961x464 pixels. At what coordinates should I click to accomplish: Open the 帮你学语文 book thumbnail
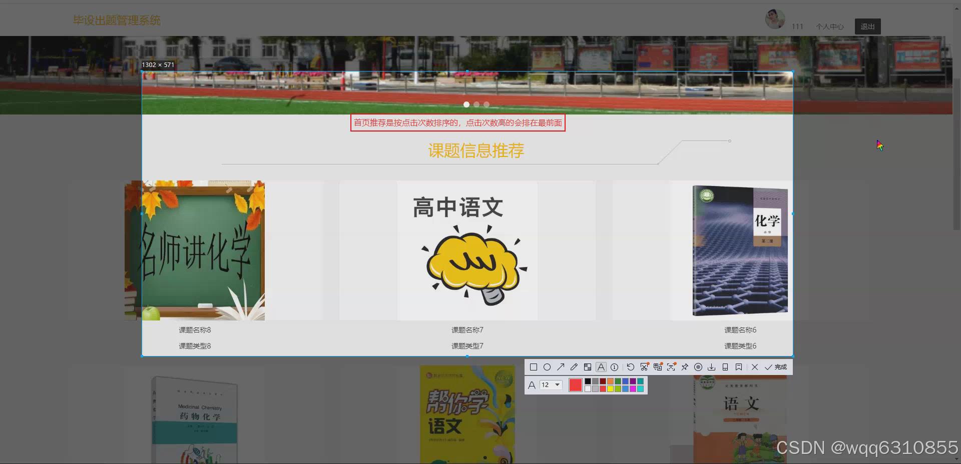coord(467,415)
